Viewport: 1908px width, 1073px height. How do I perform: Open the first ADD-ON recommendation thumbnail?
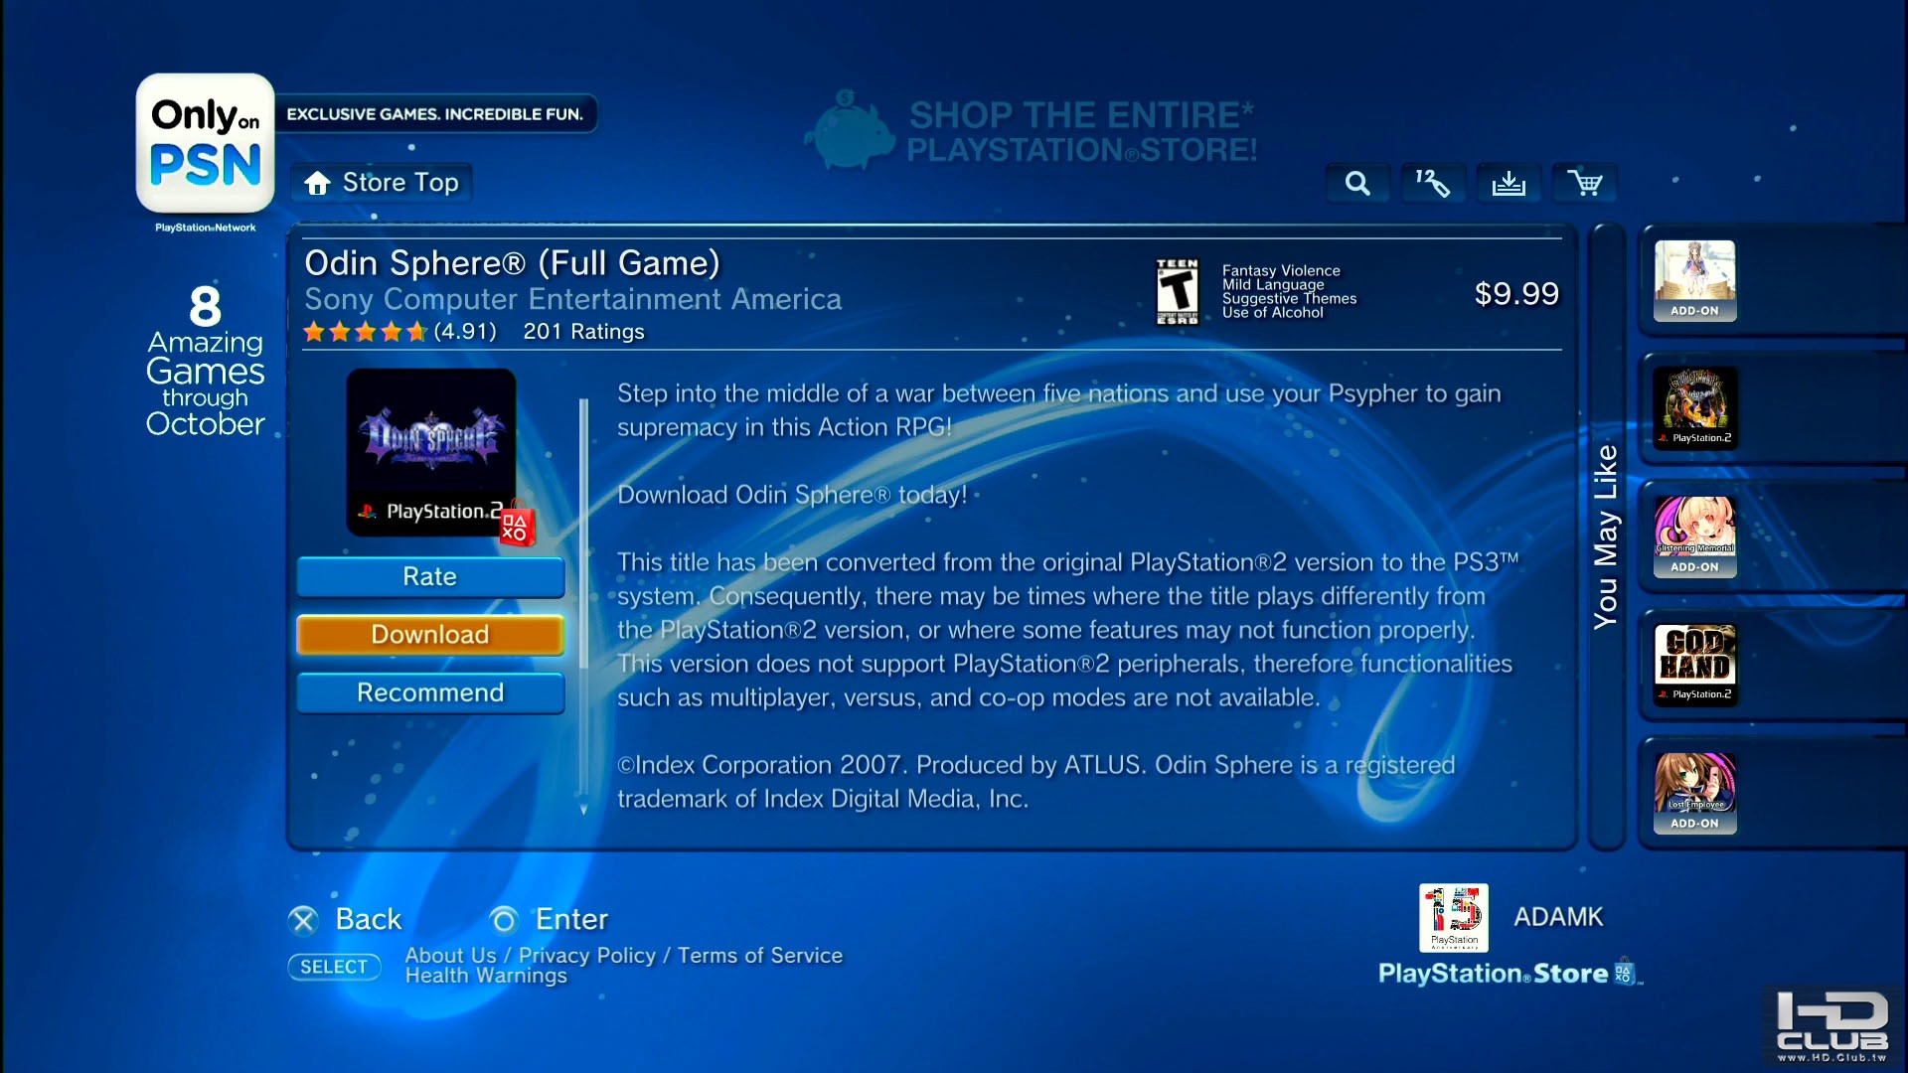pos(1694,280)
